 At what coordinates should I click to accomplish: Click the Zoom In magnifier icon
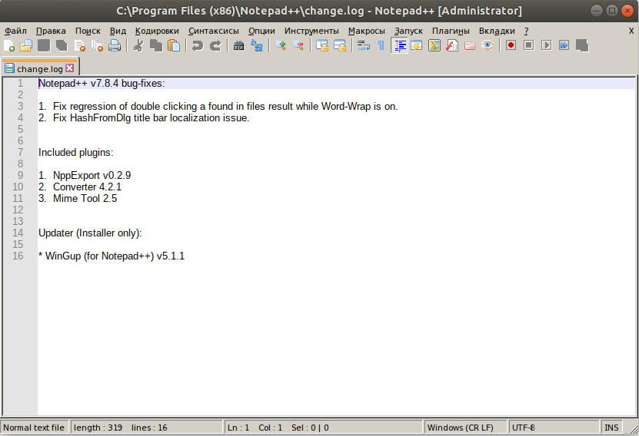[281, 45]
